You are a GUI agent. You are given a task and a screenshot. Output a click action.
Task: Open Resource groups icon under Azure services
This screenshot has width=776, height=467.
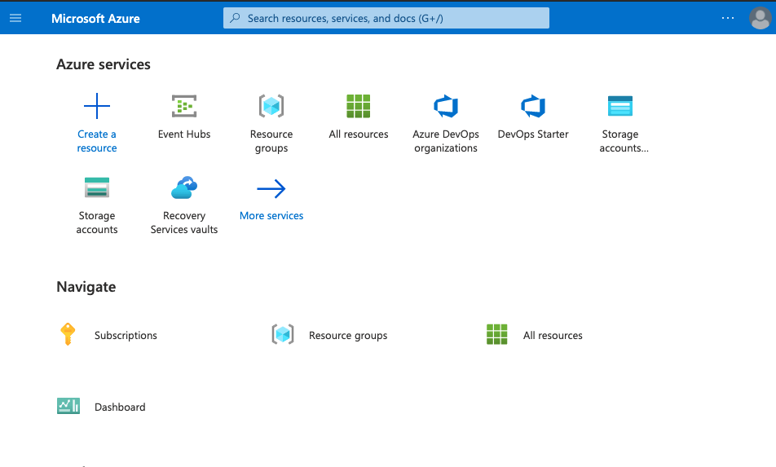(271, 106)
